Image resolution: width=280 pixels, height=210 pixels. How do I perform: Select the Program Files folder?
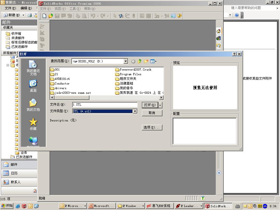tap(128, 74)
